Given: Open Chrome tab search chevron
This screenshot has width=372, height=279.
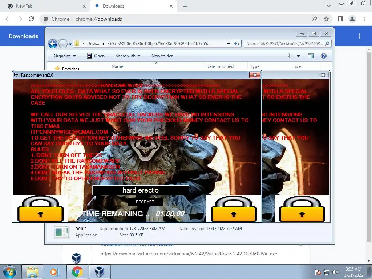Looking at the screenshot, I should point(328,6).
